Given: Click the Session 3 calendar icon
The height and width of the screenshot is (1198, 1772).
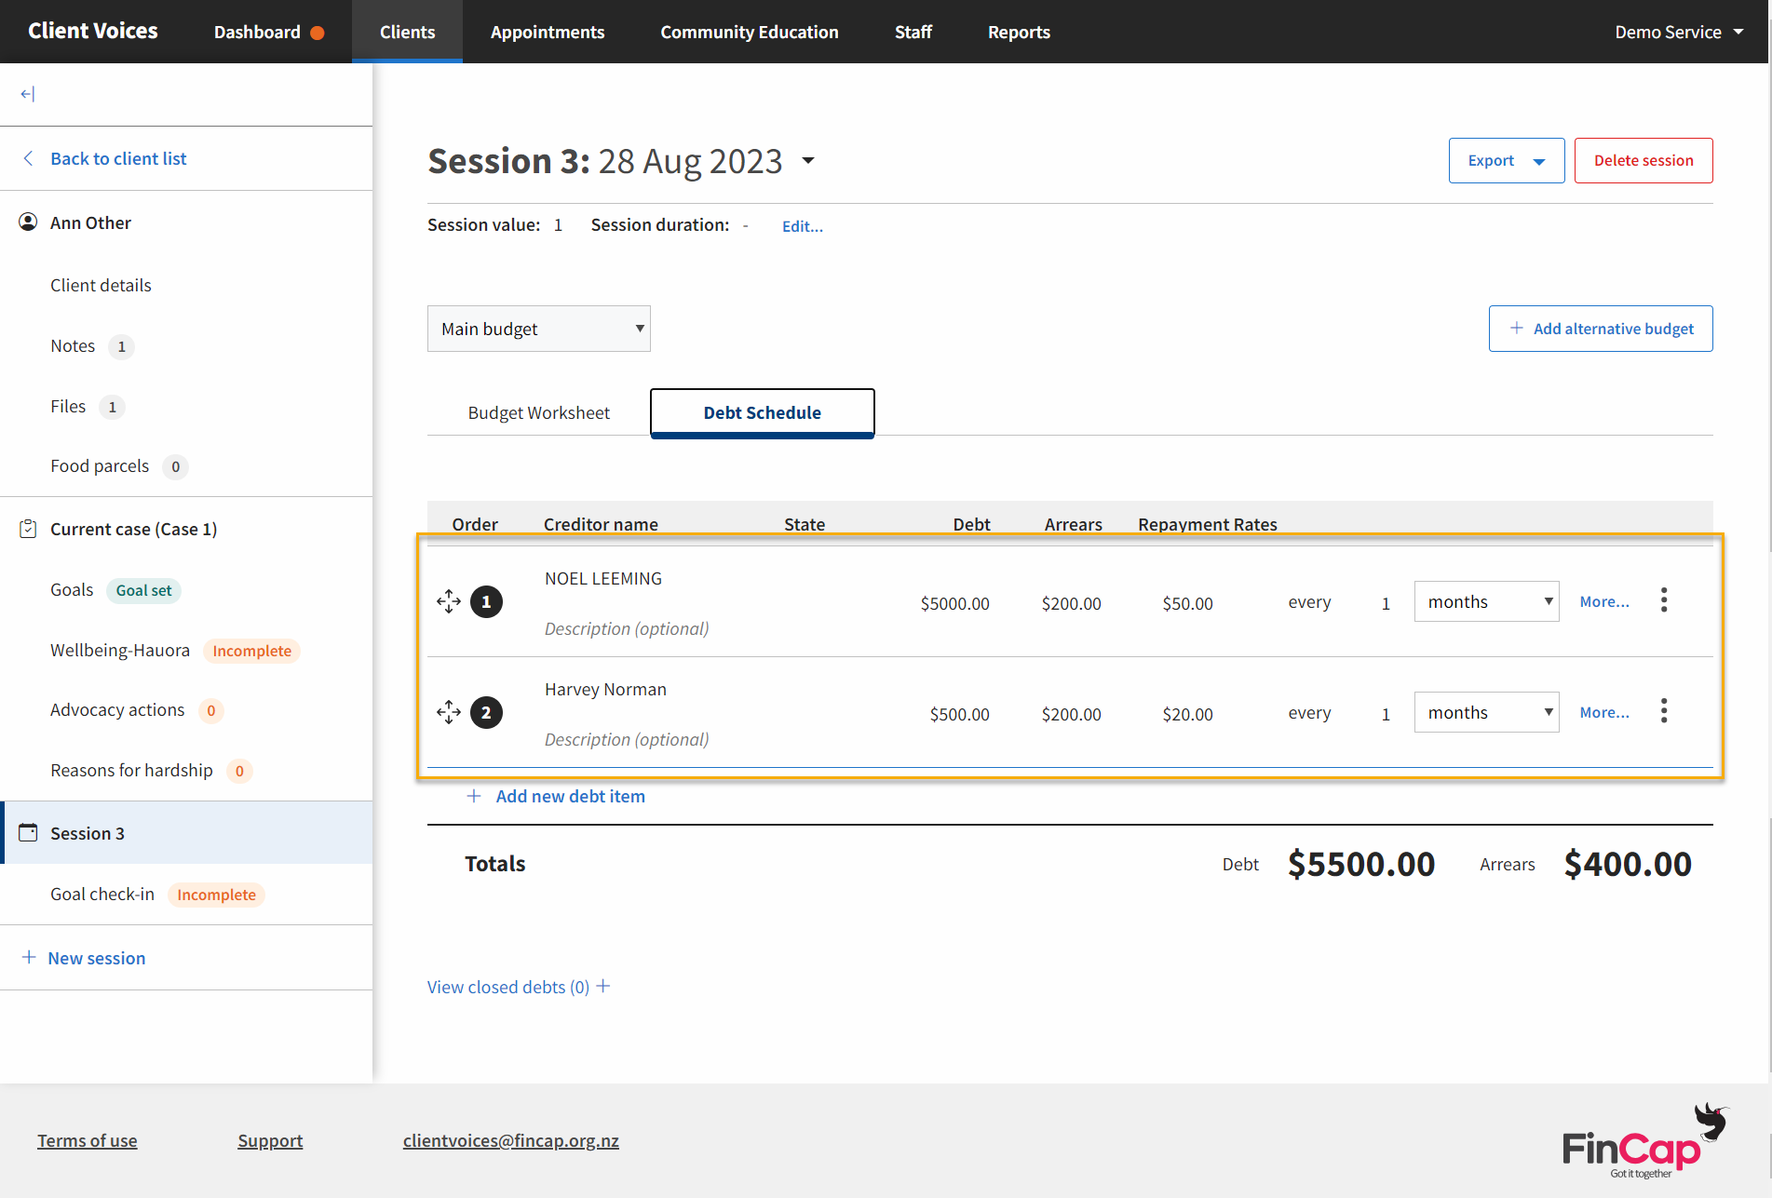Looking at the screenshot, I should coord(29,832).
